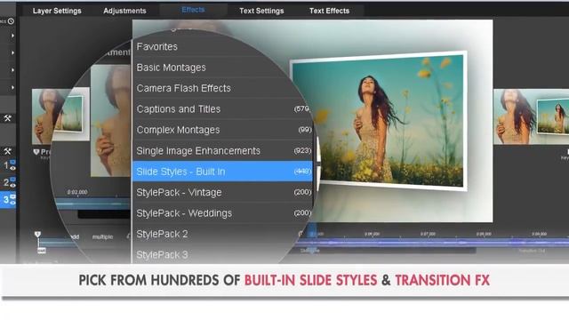The height and width of the screenshot is (320, 569).
Task: Click the (99) count beside Complex Montages
Action: point(304,130)
